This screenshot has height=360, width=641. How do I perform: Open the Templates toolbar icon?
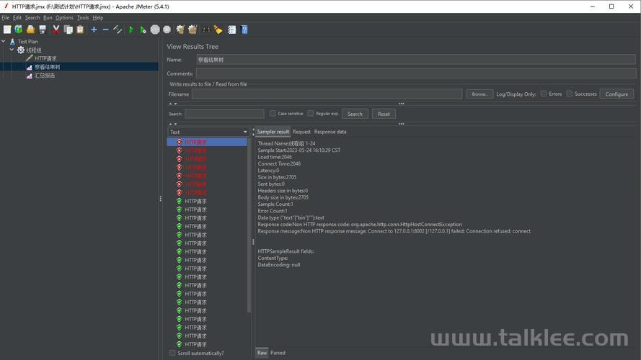coord(19,30)
